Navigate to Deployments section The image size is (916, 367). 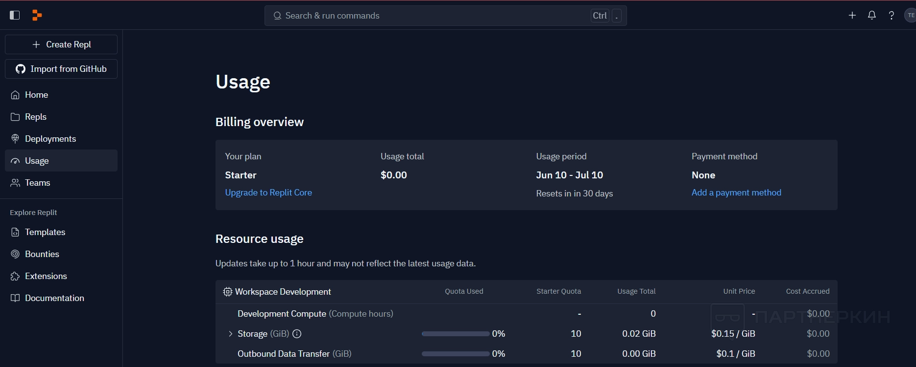coord(50,139)
